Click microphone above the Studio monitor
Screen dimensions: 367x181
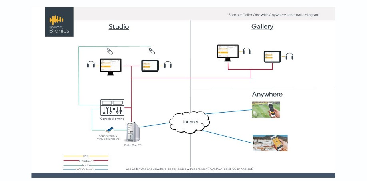click(110, 51)
